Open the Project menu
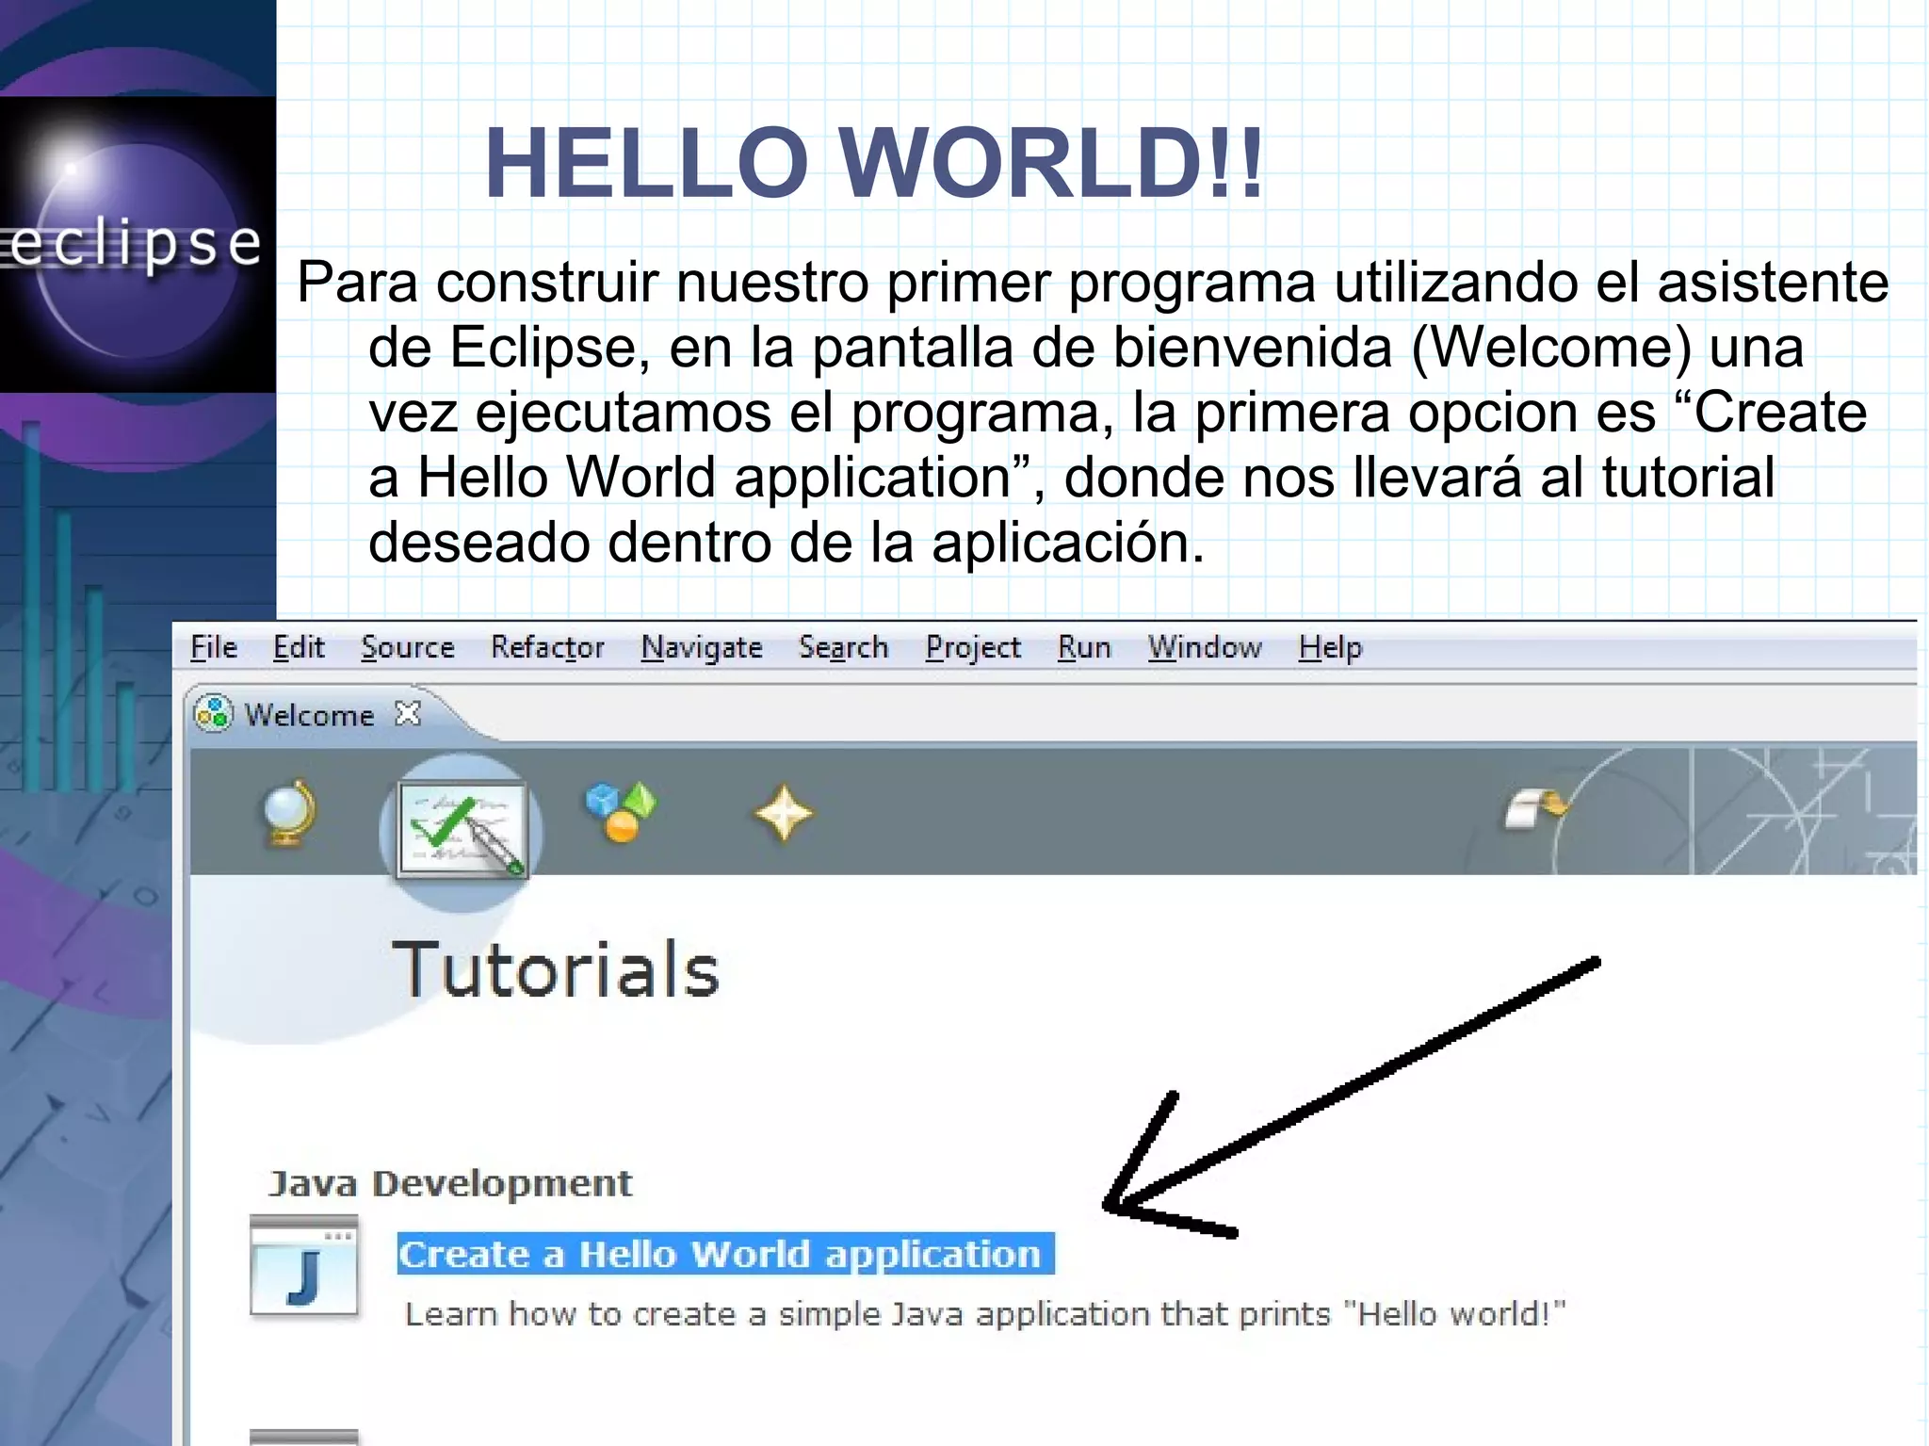 click(973, 647)
